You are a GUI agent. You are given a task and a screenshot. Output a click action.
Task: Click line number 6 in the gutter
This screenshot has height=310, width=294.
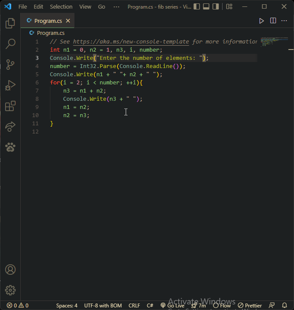37,82
